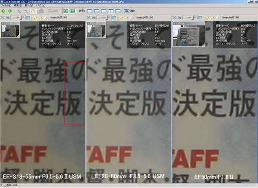Screen dimensions: 258x188
Task: Open the ファイル (File) menu
Action: (x=6, y=6)
